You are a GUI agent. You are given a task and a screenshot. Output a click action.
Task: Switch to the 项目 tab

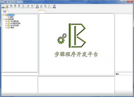(x=5, y=12)
